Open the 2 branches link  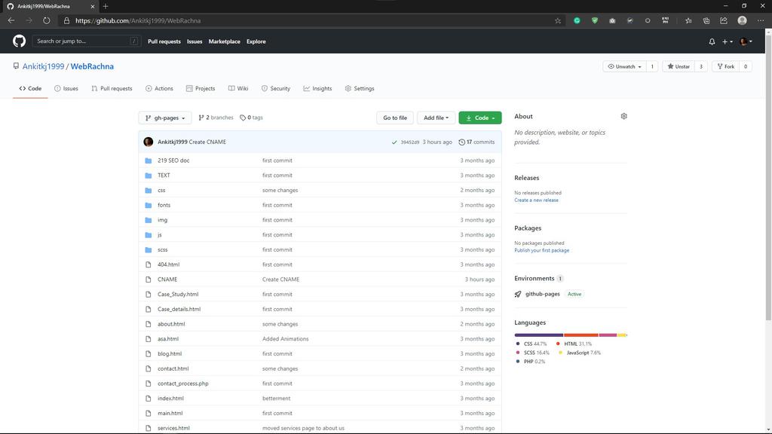(x=216, y=118)
